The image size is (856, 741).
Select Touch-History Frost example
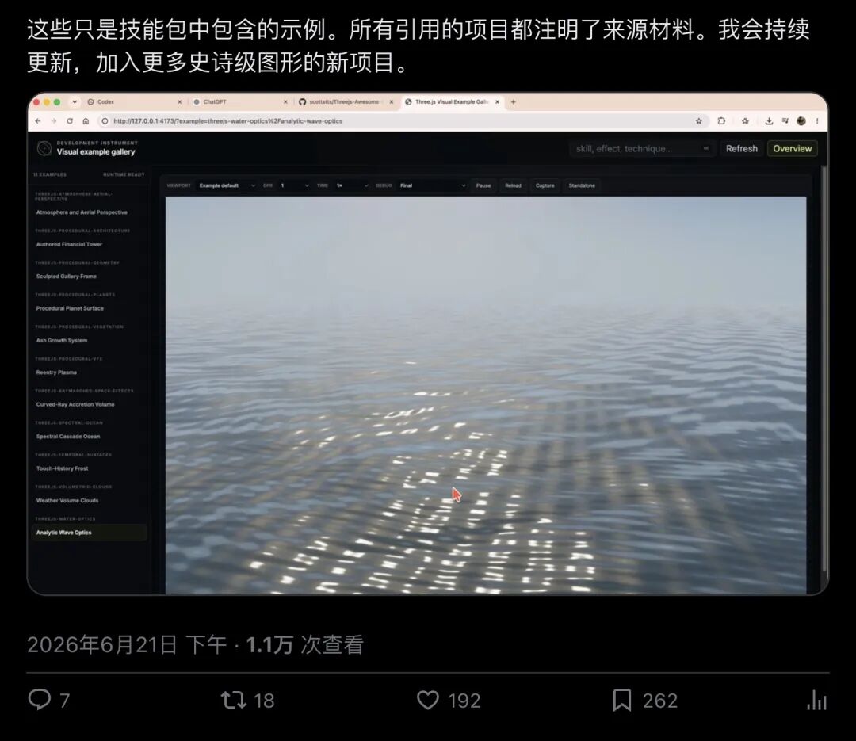pyautogui.click(x=89, y=468)
